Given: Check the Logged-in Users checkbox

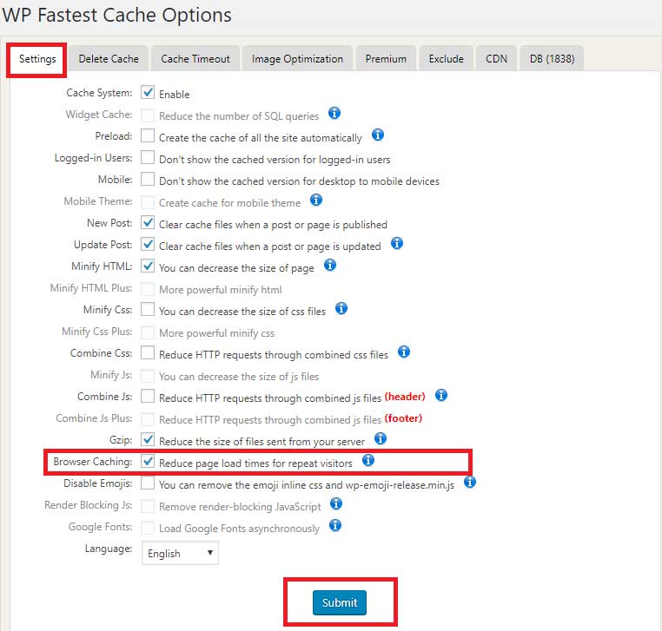Looking at the screenshot, I should coord(148,158).
